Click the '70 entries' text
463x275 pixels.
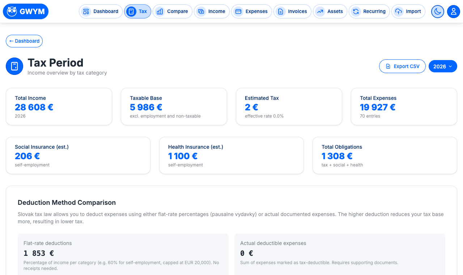click(x=370, y=116)
